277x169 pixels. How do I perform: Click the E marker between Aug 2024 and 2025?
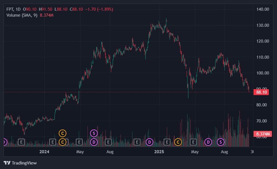click(137, 142)
